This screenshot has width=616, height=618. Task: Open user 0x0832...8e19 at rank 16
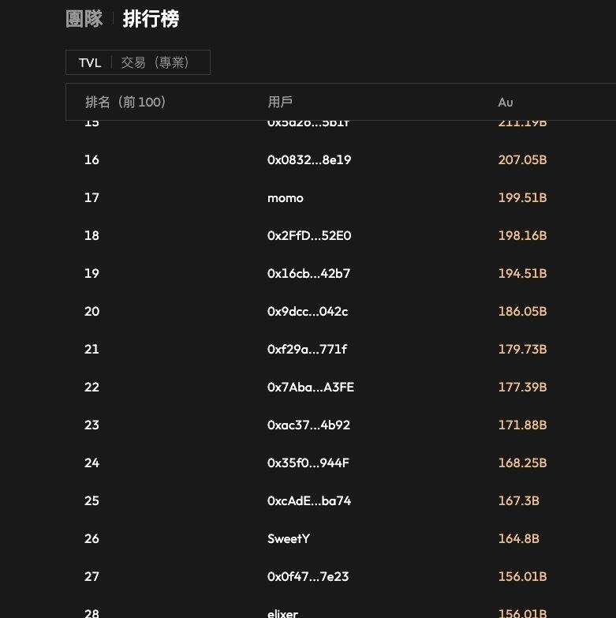309,159
